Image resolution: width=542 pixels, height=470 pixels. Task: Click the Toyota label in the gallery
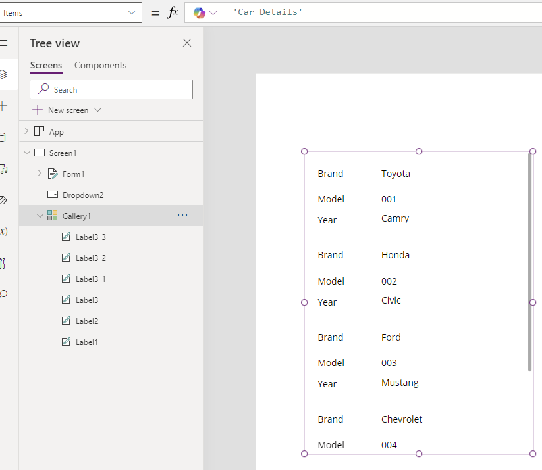[395, 174]
